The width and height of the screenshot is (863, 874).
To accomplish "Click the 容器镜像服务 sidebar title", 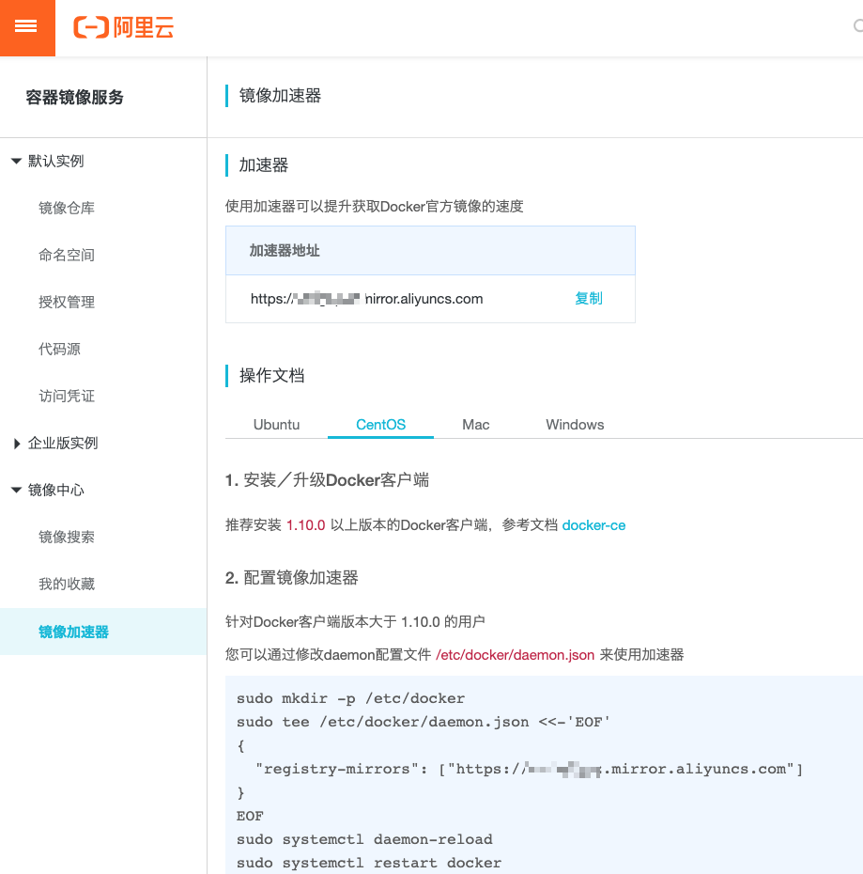I will [x=75, y=98].
